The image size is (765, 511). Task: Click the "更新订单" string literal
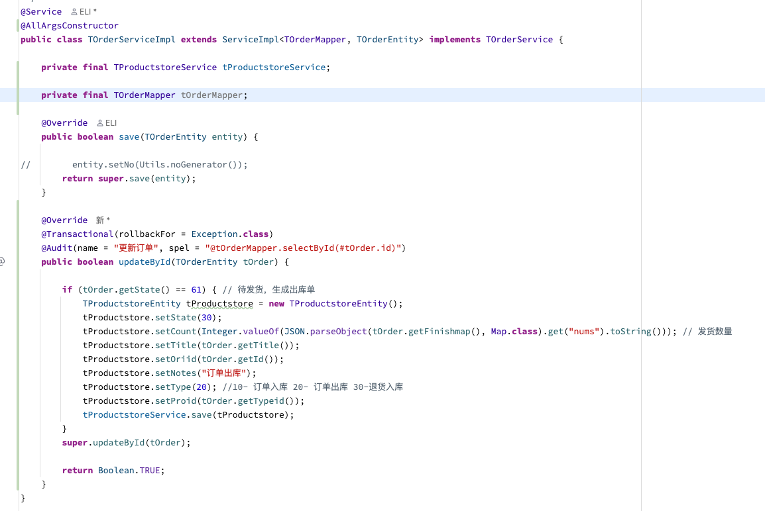(136, 248)
